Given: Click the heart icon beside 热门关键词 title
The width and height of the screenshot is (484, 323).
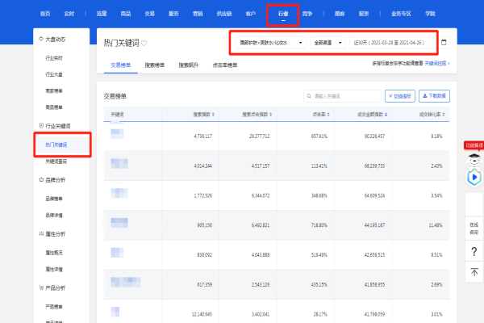Looking at the screenshot, I should coord(144,42).
